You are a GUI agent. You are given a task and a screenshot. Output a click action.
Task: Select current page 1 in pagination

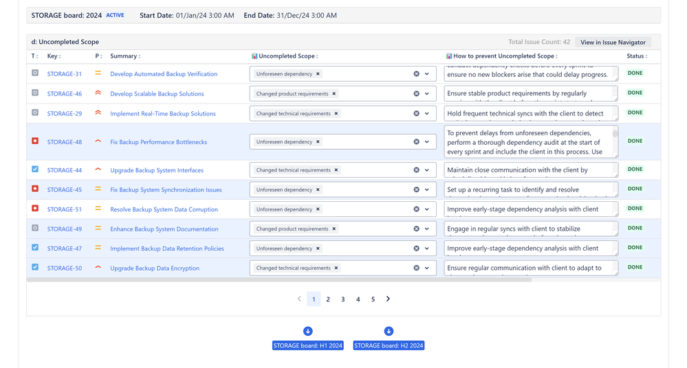[x=314, y=299]
